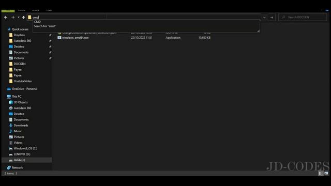Open Network in navigation pane
The image size is (331, 186).
click(x=17, y=167)
